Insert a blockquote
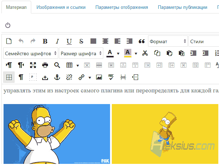Viewport: 219px width, 166px height. (x=142, y=41)
